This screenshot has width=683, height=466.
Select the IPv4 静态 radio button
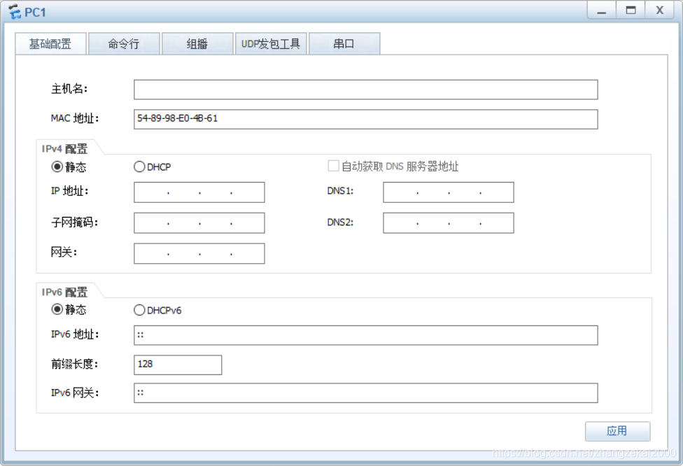pyautogui.click(x=57, y=167)
